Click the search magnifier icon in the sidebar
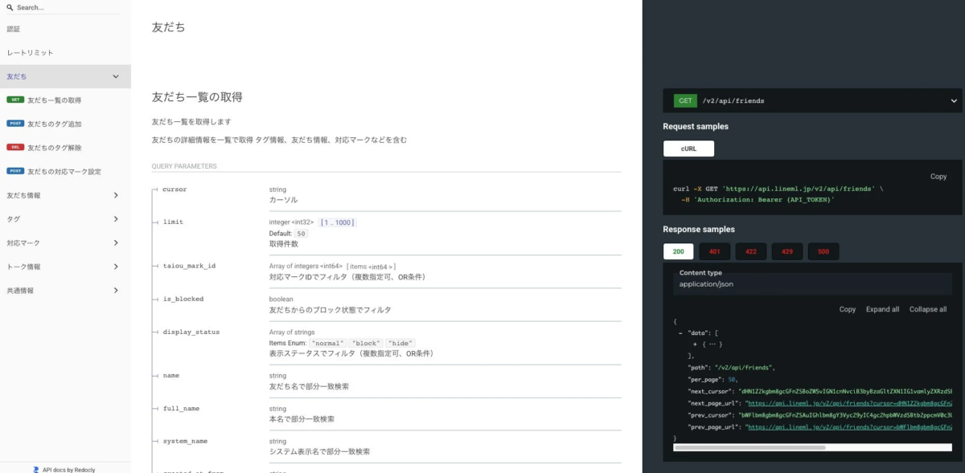This screenshot has width=965, height=473. tap(9, 7)
